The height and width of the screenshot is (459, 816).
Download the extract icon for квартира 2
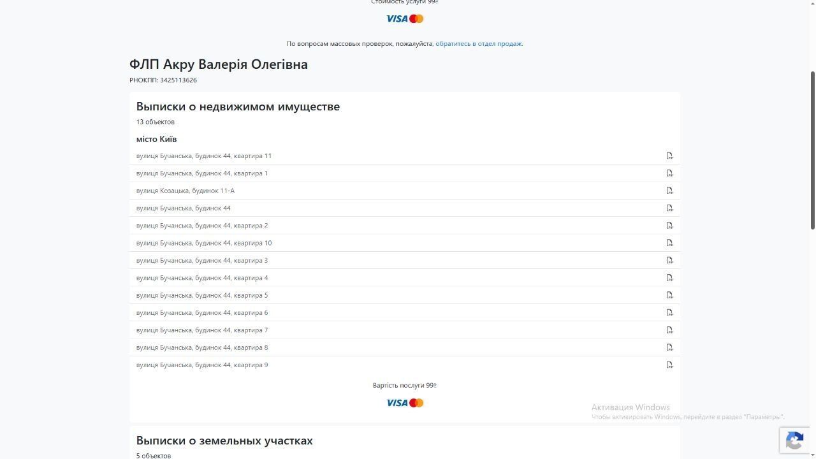(x=669, y=225)
